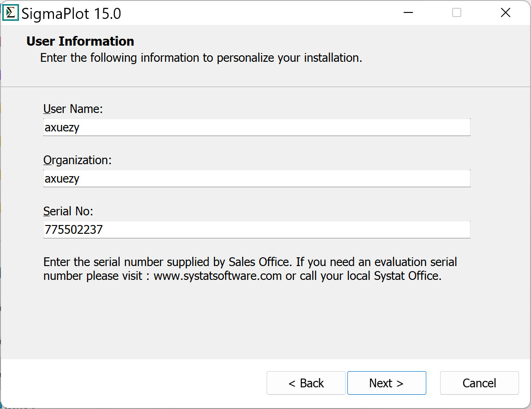Cancel the SigmaPlot setup
531x409 pixels.
pyautogui.click(x=479, y=383)
